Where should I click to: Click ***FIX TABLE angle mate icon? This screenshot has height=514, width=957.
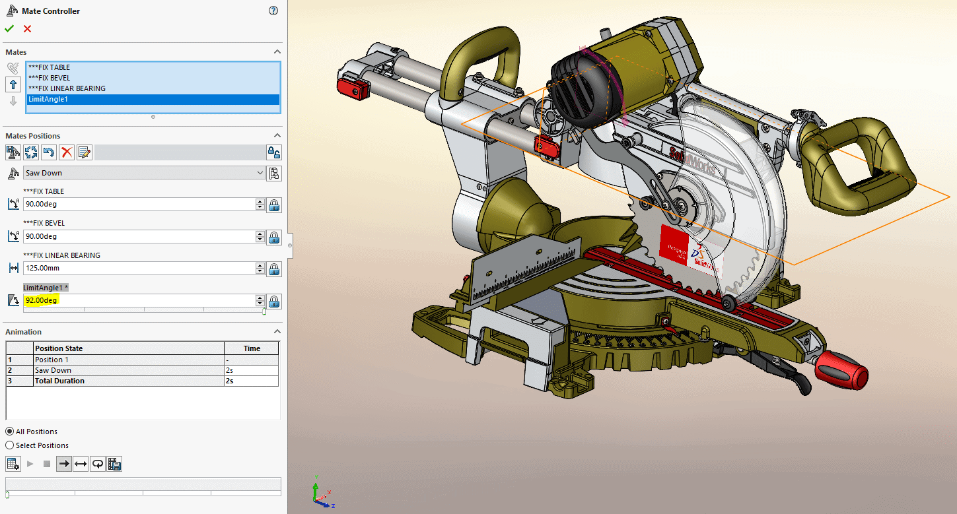pyautogui.click(x=13, y=205)
